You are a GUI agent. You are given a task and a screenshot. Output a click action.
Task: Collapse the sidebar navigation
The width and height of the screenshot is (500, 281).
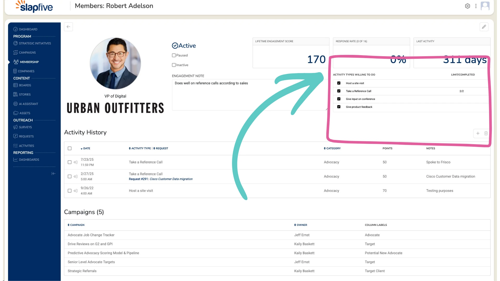(53, 174)
